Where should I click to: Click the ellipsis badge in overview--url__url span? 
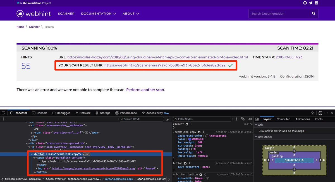(x=87, y=133)
